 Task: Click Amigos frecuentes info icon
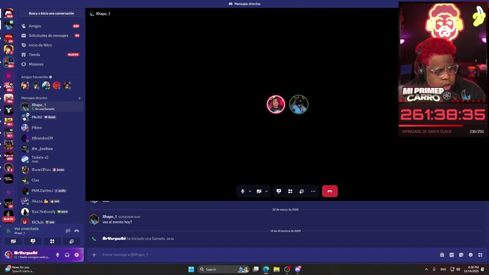point(50,77)
